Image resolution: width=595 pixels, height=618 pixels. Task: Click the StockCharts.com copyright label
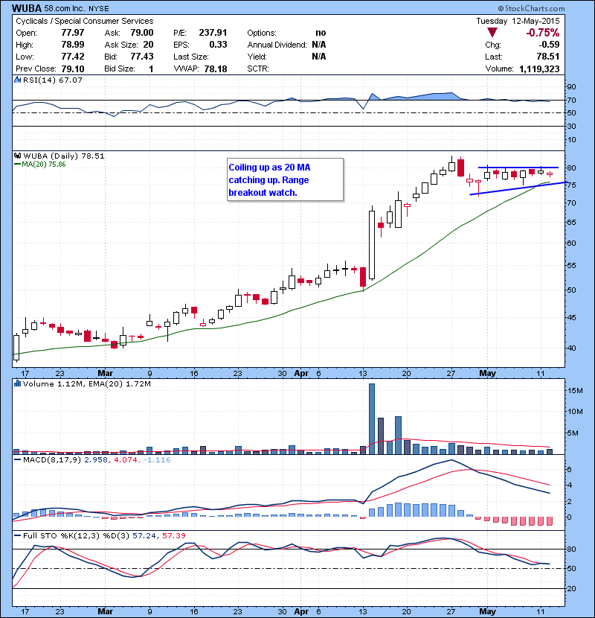[531, 8]
